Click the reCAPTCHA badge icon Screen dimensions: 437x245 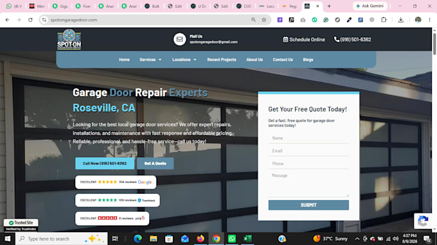pyautogui.click(x=423, y=221)
